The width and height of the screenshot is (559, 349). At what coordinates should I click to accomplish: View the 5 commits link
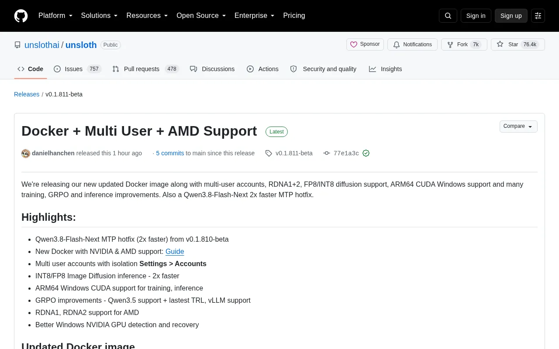[x=170, y=153]
